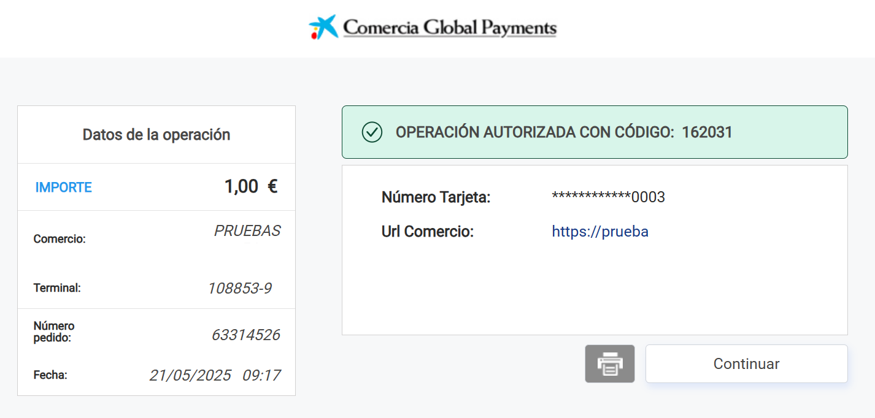Click the green authorized checkmark icon

click(372, 132)
